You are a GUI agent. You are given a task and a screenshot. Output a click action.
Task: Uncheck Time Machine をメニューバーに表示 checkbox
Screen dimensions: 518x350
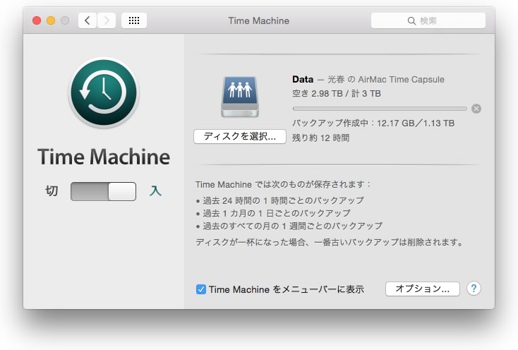[x=201, y=289]
